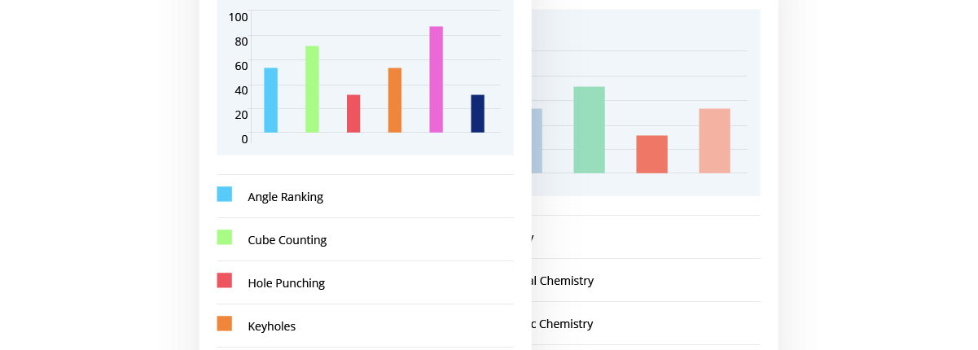This screenshot has height=350, width=978.
Task: Select the partially hidden 'c Chemistry' legend label
Action: click(x=563, y=324)
